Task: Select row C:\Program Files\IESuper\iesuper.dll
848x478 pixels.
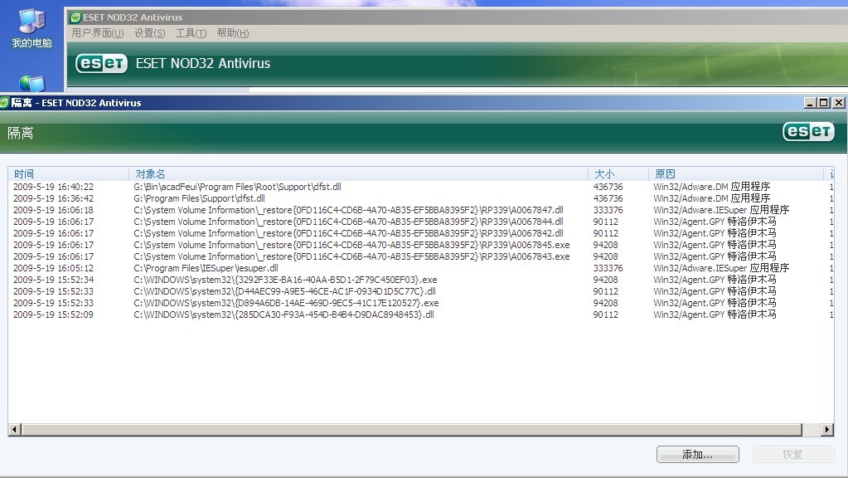Action: (421, 269)
